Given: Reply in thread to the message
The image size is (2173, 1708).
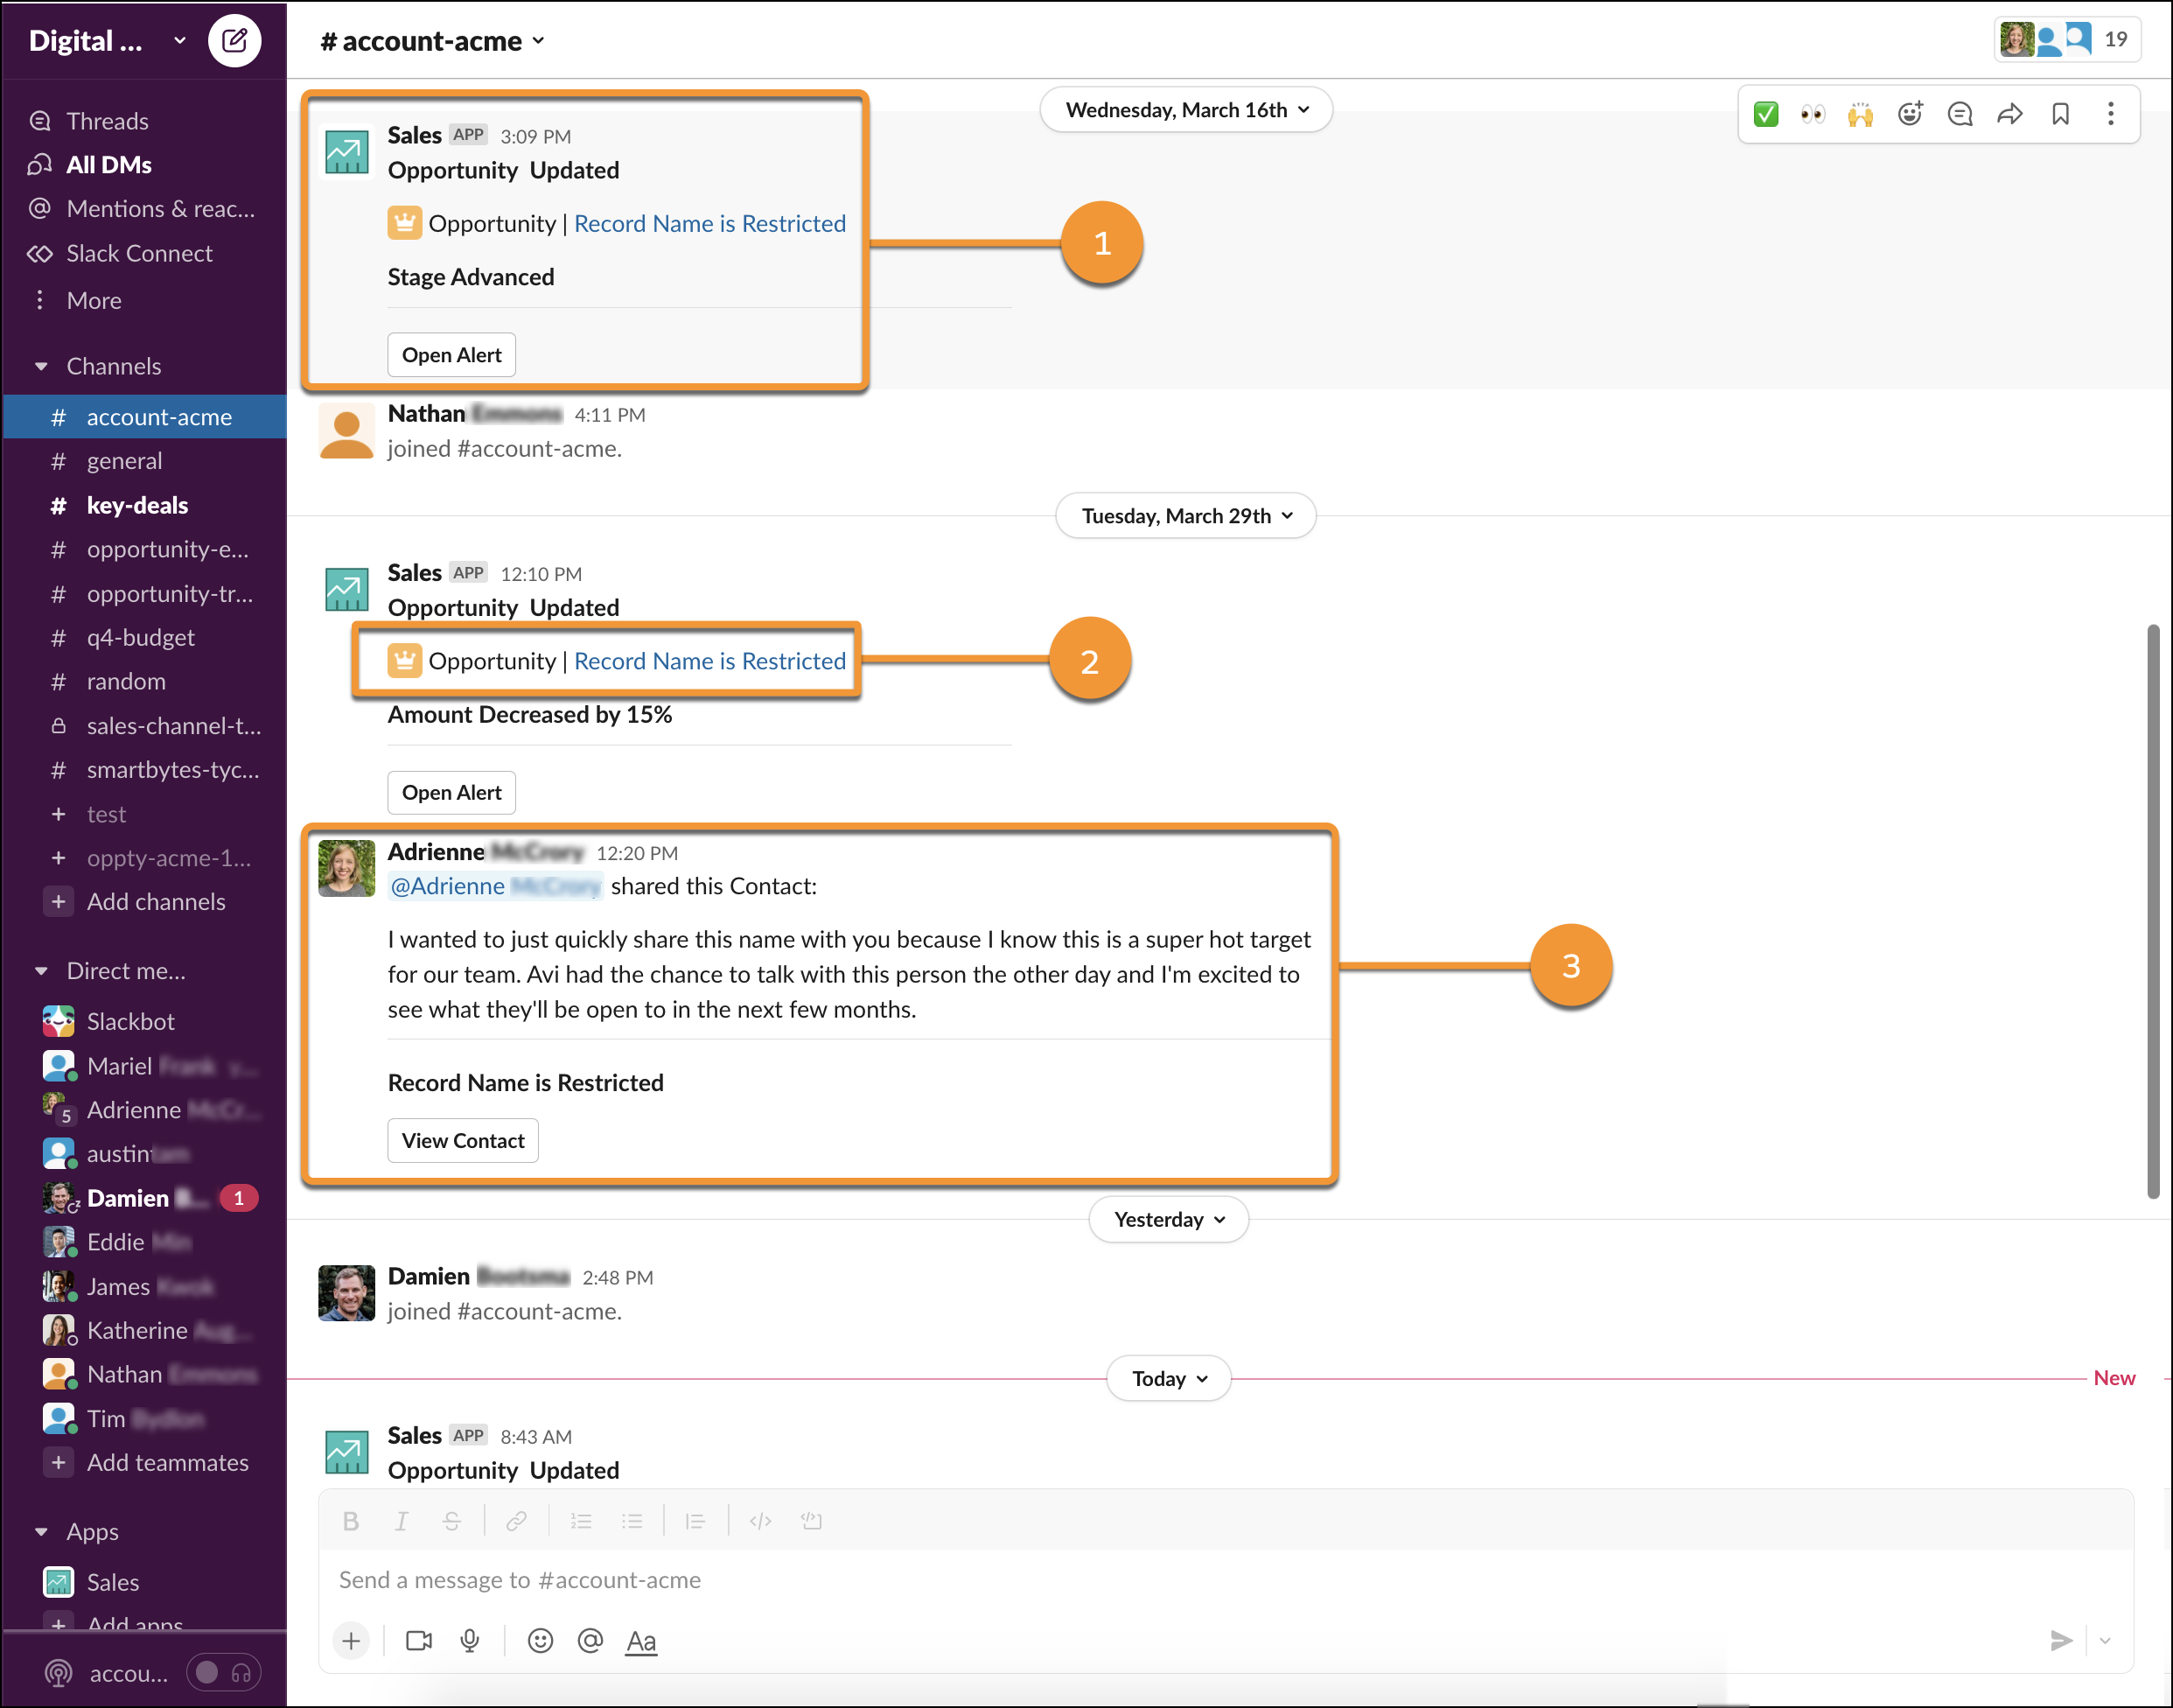Looking at the screenshot, I should (x=1960, y=114).
